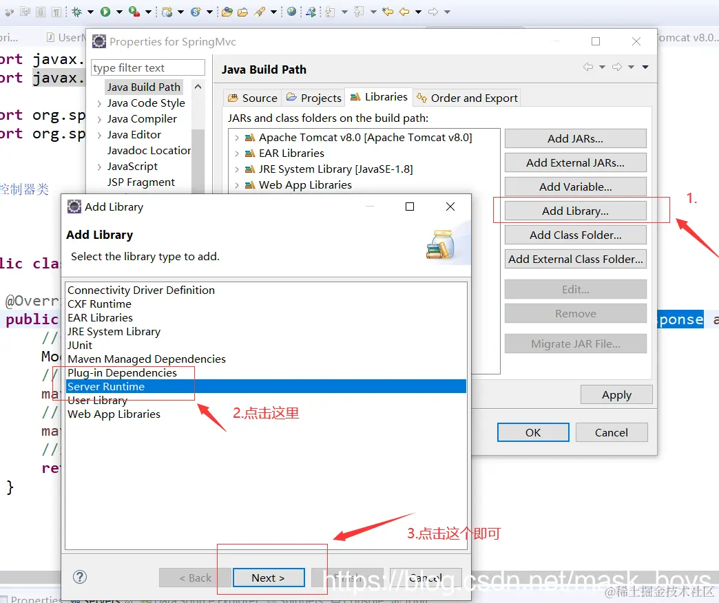Click the Add External Class Folder... button
719x603 pixels.
click(x=576, y=259)
